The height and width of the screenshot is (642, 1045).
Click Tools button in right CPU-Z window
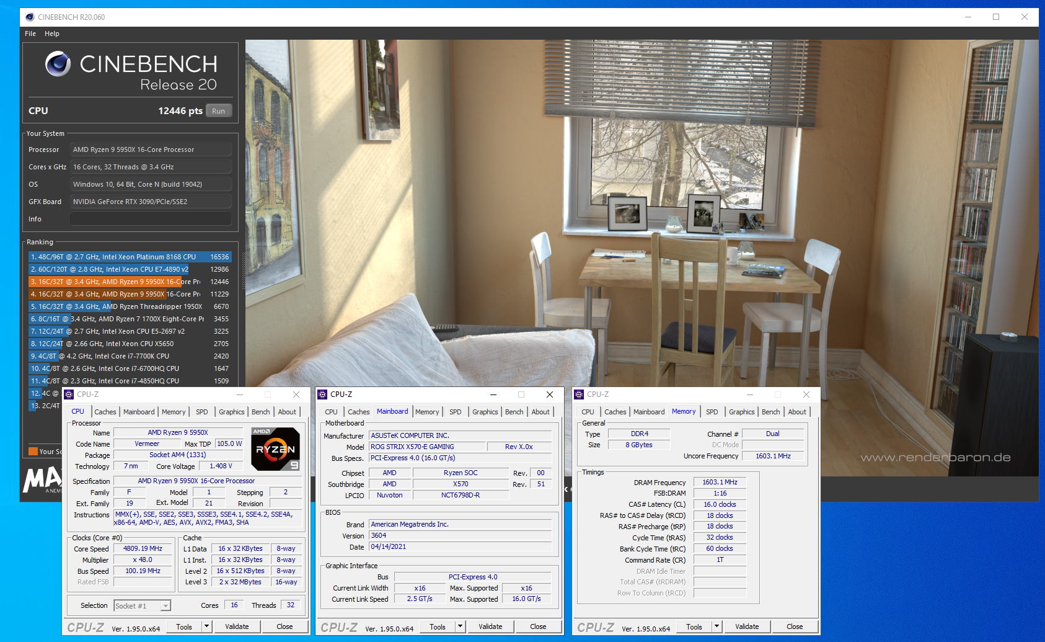694,626
